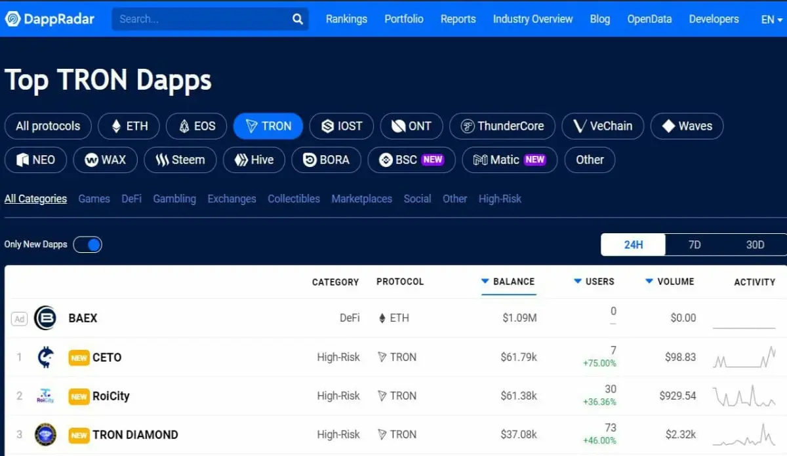Click the TRON protocol icon in RoiCity row
The height and width of the screenshot is (456, 787).
tap(382, 396)
